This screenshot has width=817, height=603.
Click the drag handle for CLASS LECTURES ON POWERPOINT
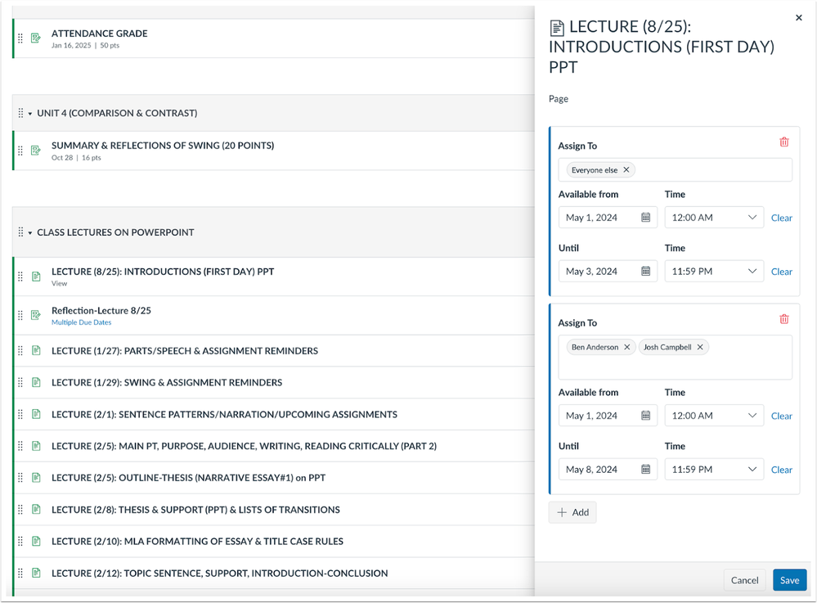coord(20,232)
